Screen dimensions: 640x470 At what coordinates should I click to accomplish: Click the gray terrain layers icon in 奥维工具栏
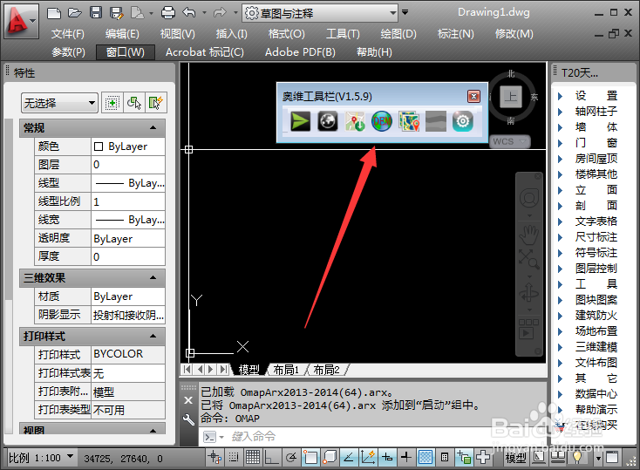pos(435,122)
